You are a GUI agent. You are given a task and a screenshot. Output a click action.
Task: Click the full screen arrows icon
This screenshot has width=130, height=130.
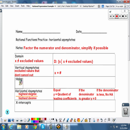pos(128,6)
